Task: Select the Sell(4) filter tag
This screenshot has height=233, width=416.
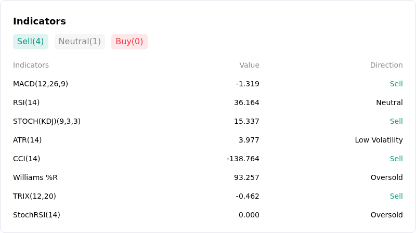Action: pyautogui.click(x=31, y=42)
